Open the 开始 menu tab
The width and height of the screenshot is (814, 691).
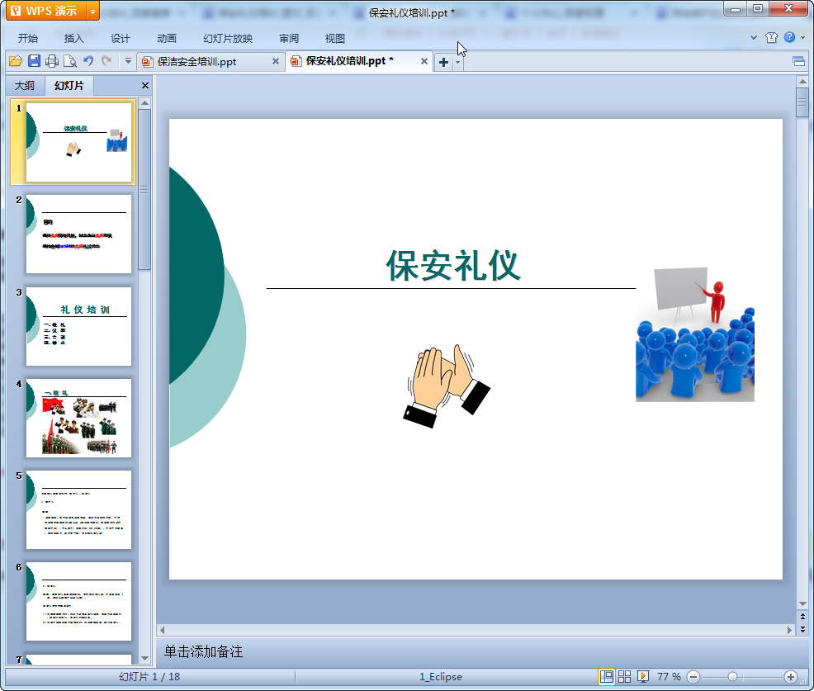click(x=28, y=39)
